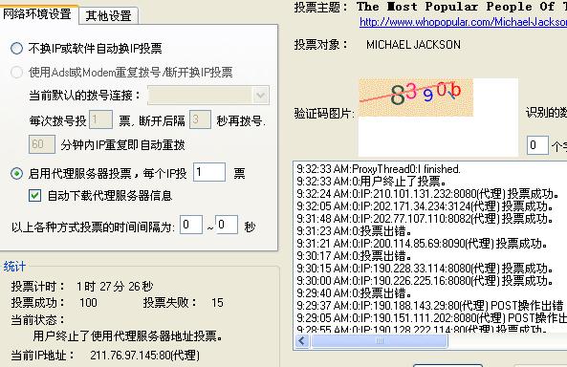Open the 当前默认的拨号连接 dropdown
567x367 pixels.
pos(208,96)
